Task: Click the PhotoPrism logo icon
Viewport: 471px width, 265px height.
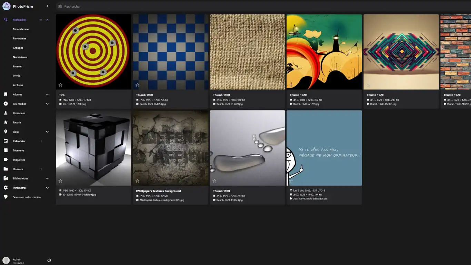Action: [7, 6]
